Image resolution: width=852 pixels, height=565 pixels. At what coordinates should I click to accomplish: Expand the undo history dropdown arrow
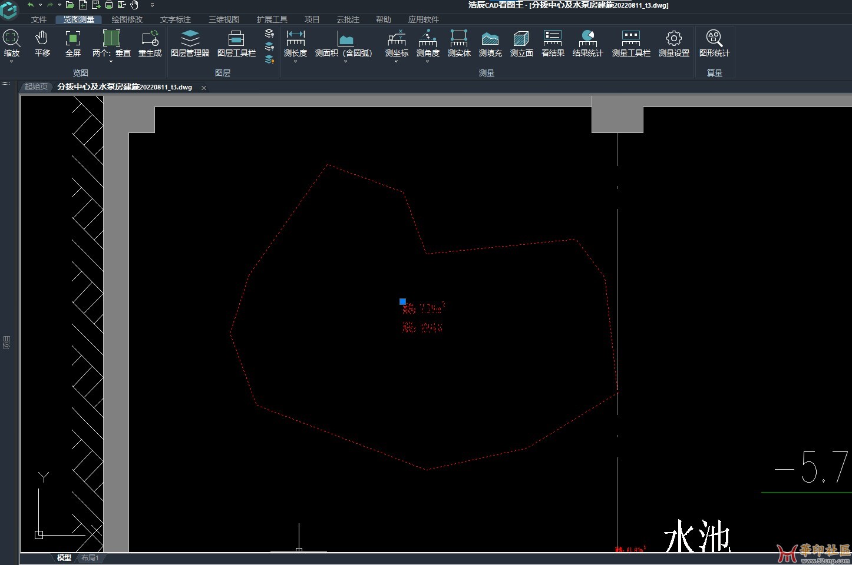tap(40, 5)
